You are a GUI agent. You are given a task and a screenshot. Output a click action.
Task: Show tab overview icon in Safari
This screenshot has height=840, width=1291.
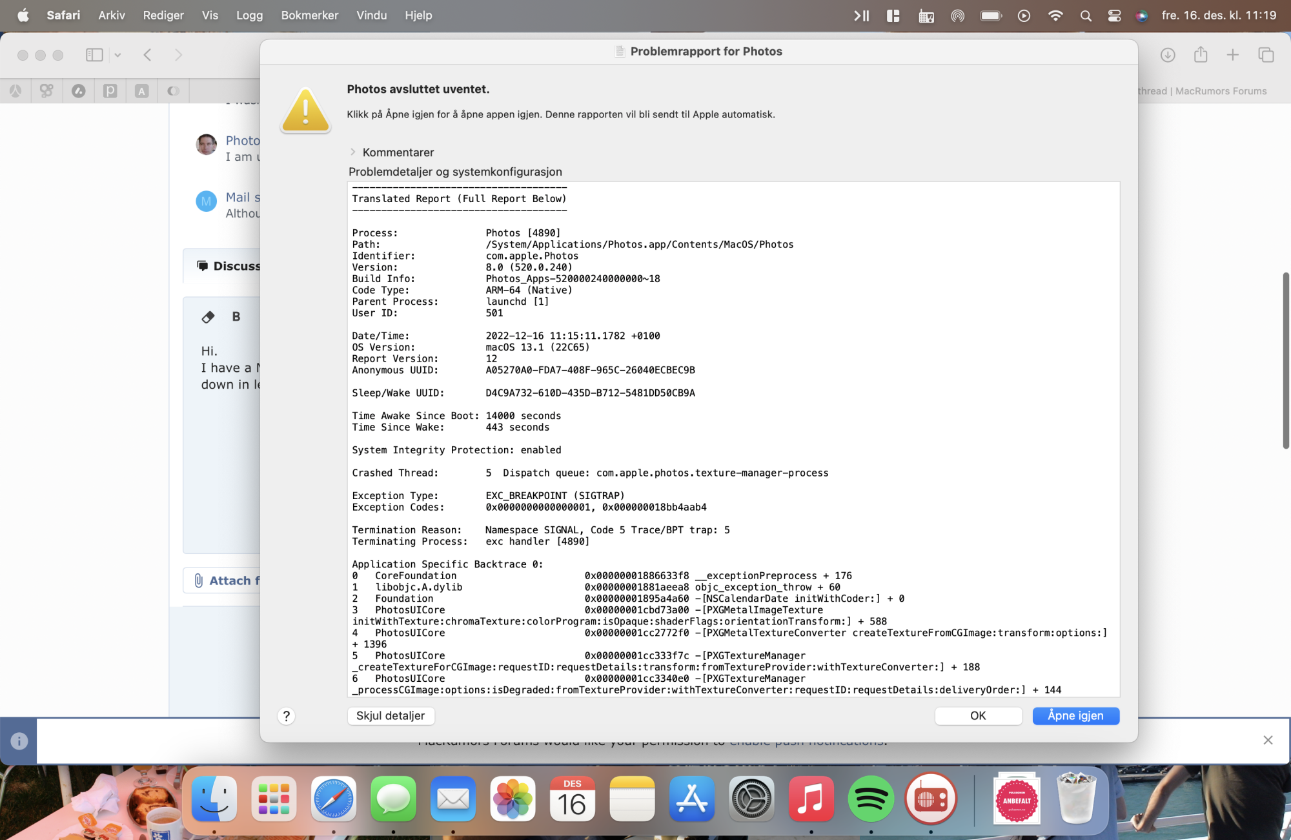point(1266,55)
